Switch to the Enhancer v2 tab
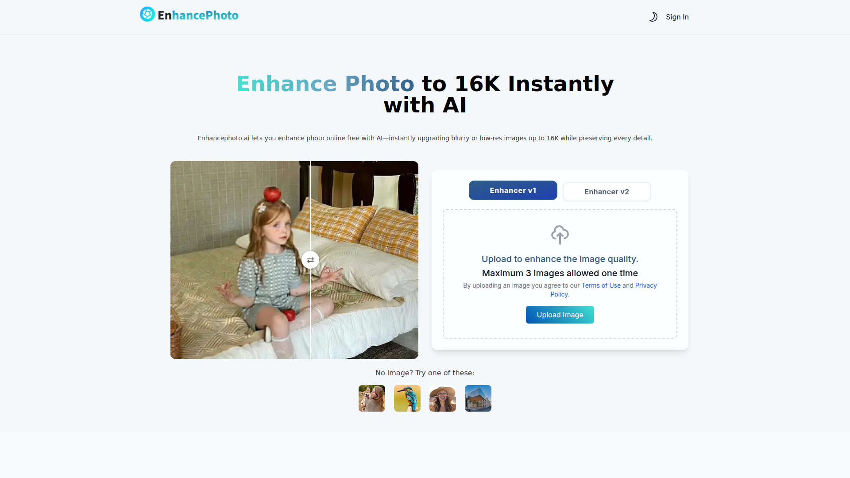This screenshot has width=850, height=478. tap(607, 191)
